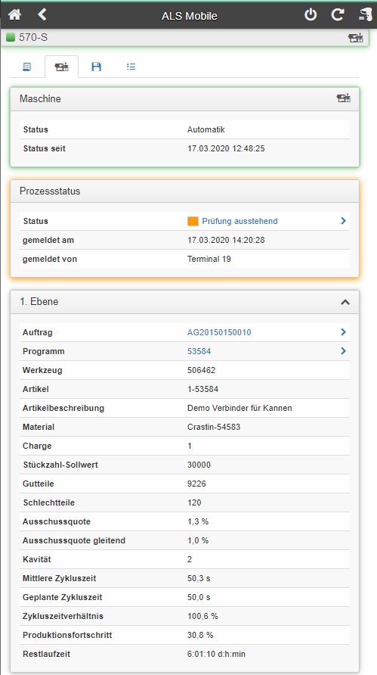Click the green status square near 570-S
Image resolution: width=377 pixels, height=675 pixels.
[x=11, y=38]
